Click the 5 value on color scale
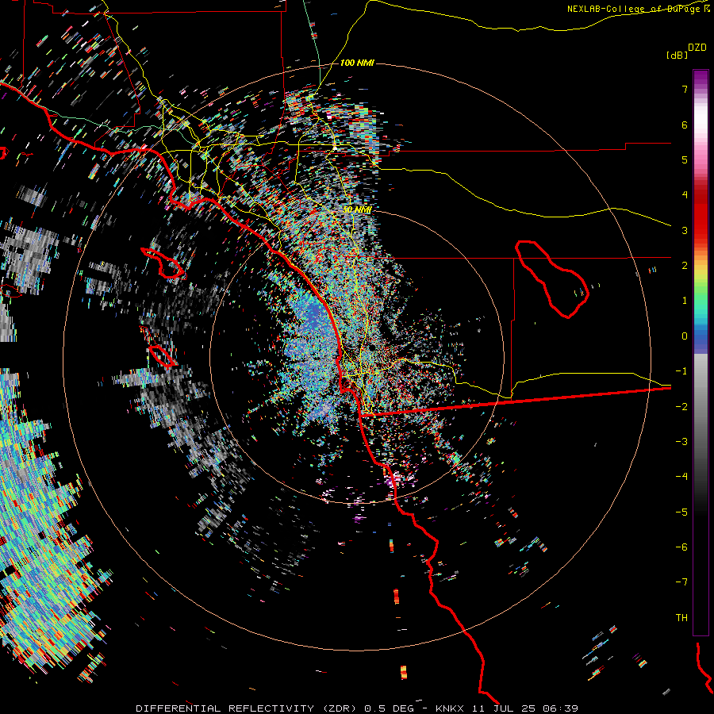Image resolution: width=714 pixels, height=714 pixels. [x=685, y=159]
